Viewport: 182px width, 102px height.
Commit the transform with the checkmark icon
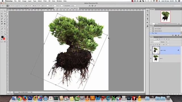pyautogui.click(x=95, y=6)
